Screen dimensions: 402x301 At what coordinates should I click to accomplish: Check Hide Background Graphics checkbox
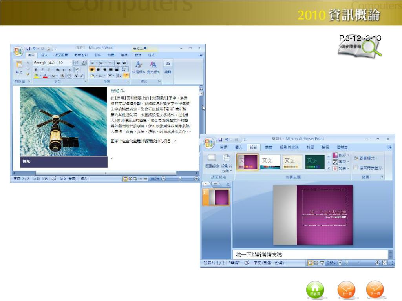coord(355,168)
